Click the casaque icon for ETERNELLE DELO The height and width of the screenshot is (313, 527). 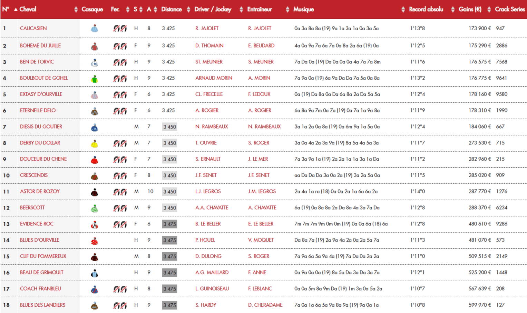(x=94, y=111)
